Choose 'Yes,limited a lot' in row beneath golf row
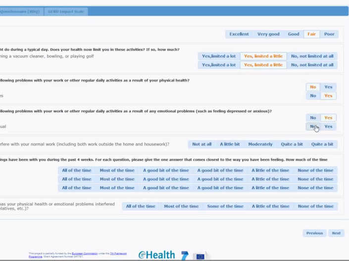 pyautogui.click(x=219, y=65)
